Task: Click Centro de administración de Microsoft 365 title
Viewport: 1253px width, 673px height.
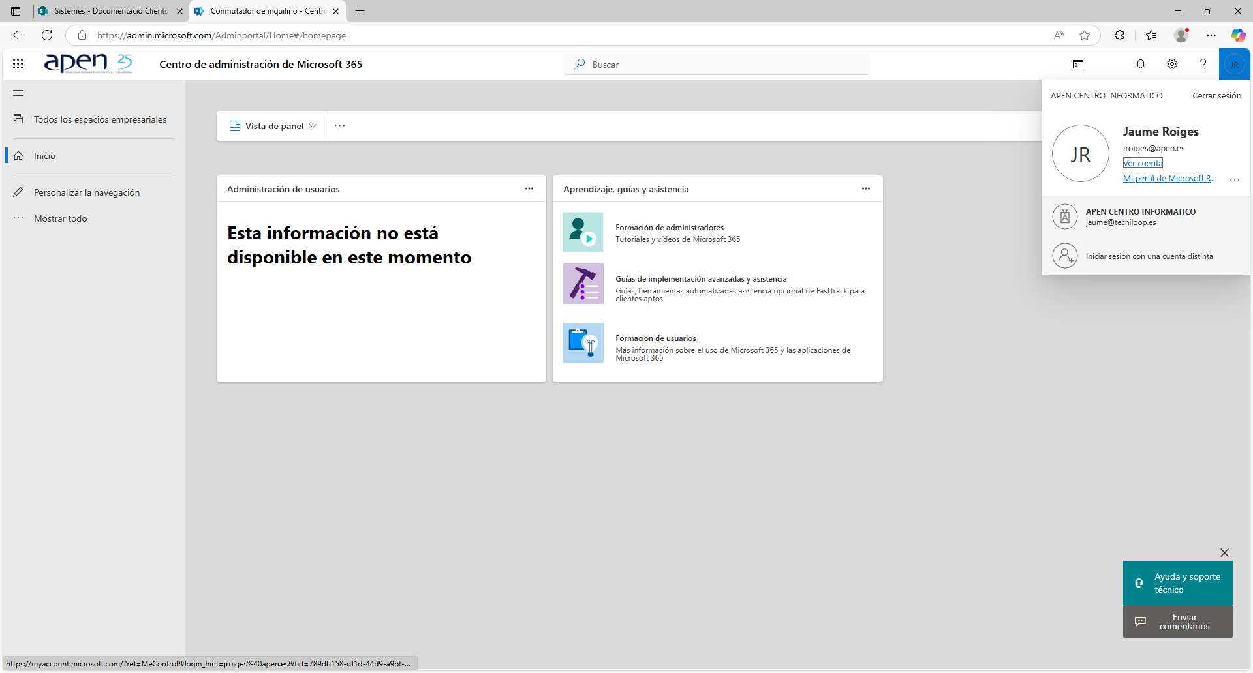Action: (260, 64)
